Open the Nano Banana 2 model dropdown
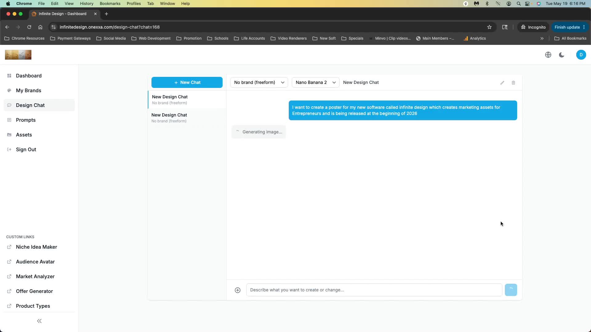The width and height of the screenshot is (591, 332). click(316, 82)
